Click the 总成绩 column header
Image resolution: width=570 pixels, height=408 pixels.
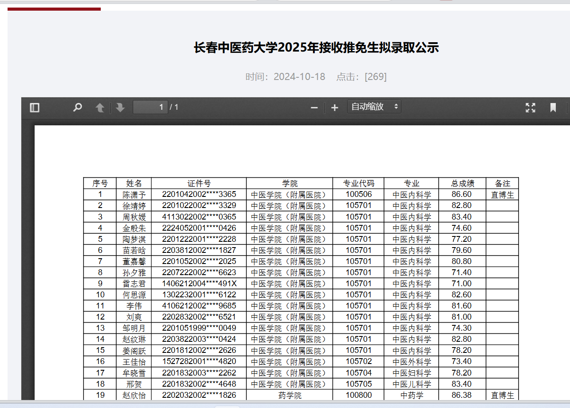point(463,183)
